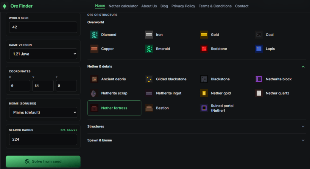Select the Nether fortress icon
The width and height of the screenshot is (310, 169).
click(94, 108)
